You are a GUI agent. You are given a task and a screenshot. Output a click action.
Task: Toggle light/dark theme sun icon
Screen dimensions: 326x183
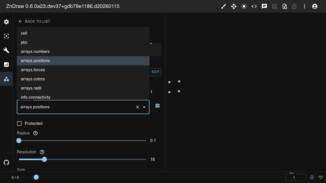tap(244, 6)
